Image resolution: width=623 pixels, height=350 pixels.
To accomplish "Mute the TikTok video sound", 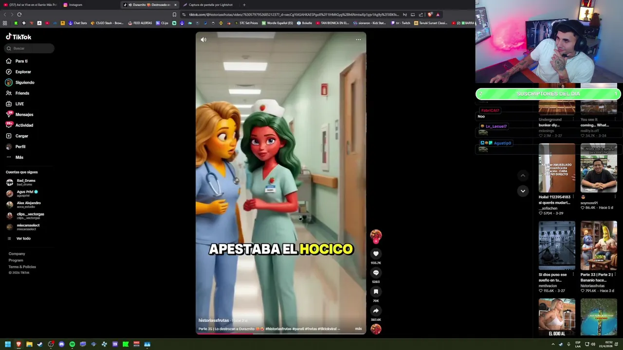I will [203, 40].
